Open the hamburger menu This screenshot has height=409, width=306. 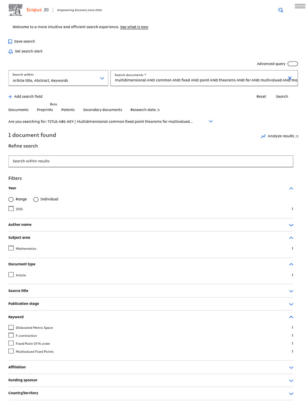point(300,6)
